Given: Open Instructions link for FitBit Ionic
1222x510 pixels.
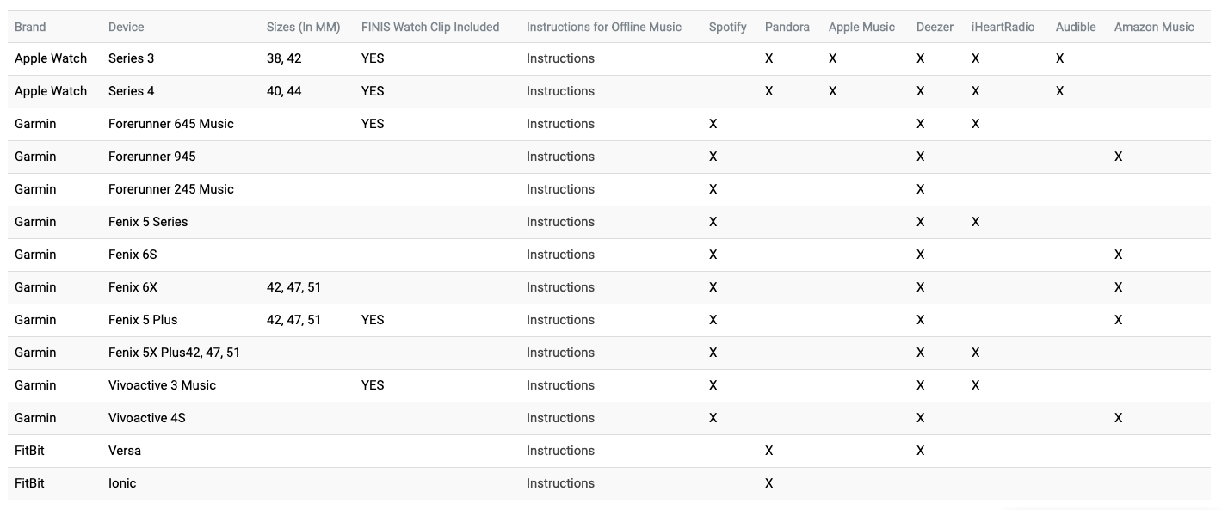Looking at the screenshot, I should click(x=560, y=483).
